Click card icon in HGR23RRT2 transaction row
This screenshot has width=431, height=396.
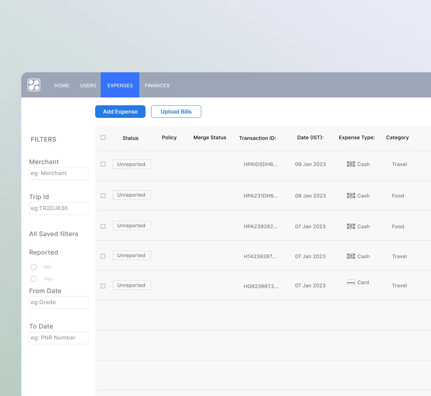coord(351,282)
